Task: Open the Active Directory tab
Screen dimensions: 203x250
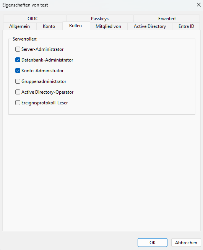Action: pyautogui.click(x=150, y=26)
